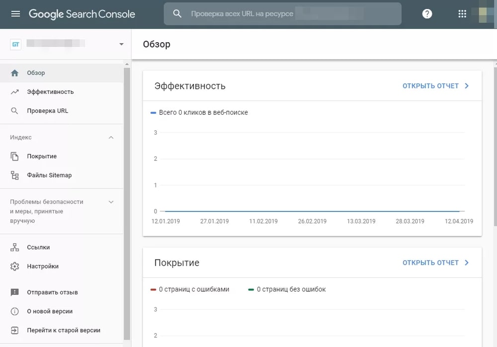The width and height of the screenshot is (497, 347).
Task: Open the property selector dropdown arrow
Action: [x=121, y=44]
